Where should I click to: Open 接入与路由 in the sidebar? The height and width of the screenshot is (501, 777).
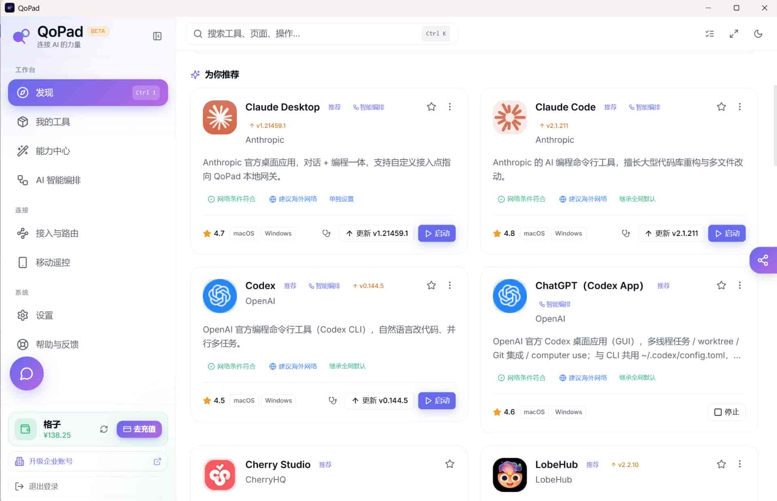coord(88,233)
